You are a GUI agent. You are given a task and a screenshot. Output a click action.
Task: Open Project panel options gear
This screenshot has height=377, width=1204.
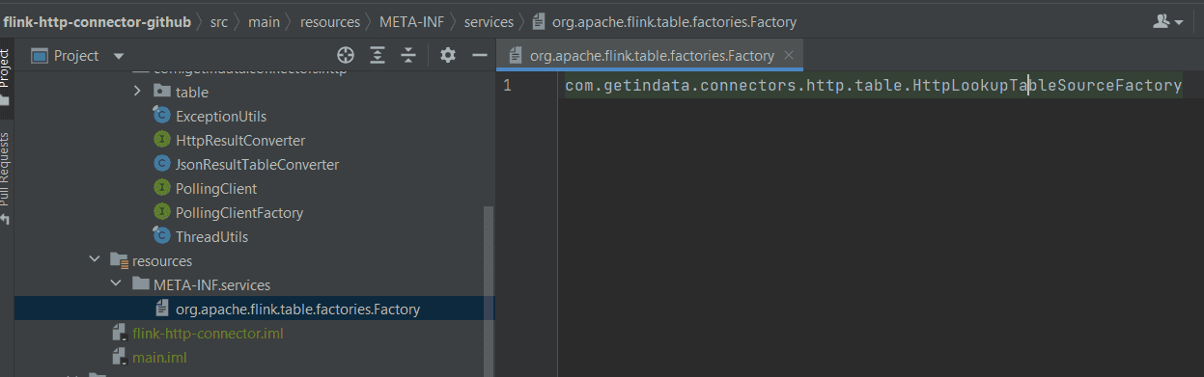448,56
